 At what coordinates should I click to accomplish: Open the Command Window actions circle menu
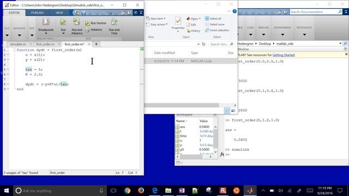[x=345, y=49]
